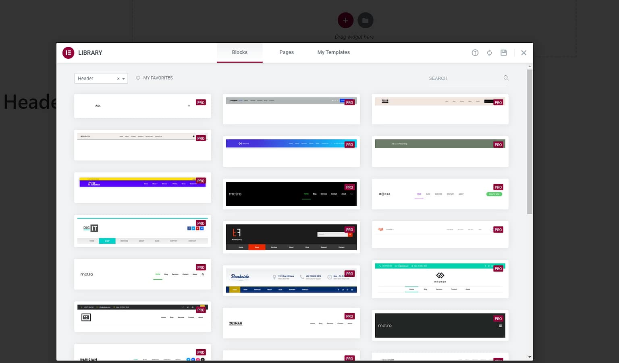This screenshot has width=619, height=363.
Task: Click the Elementor logo icon
Action: (x=68, y=53)
